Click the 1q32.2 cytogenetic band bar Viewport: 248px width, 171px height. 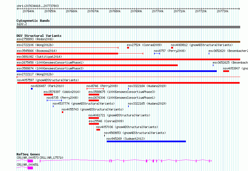(x=128, y=27)
